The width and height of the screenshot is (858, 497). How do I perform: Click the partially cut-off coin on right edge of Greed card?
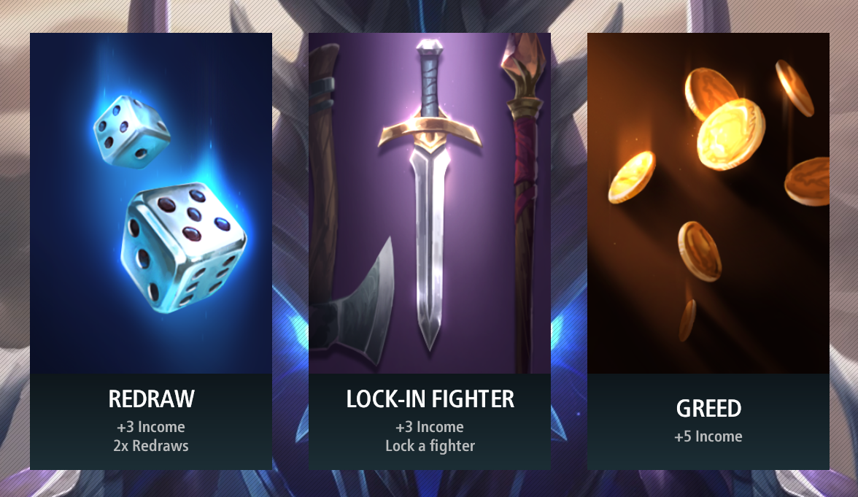pos(808,182)
